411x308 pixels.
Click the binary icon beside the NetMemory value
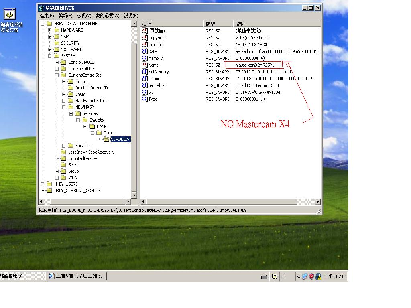[x=144, y=71]
